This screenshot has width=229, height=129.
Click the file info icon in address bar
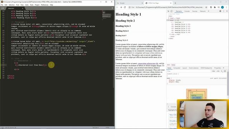click(130, 7)
